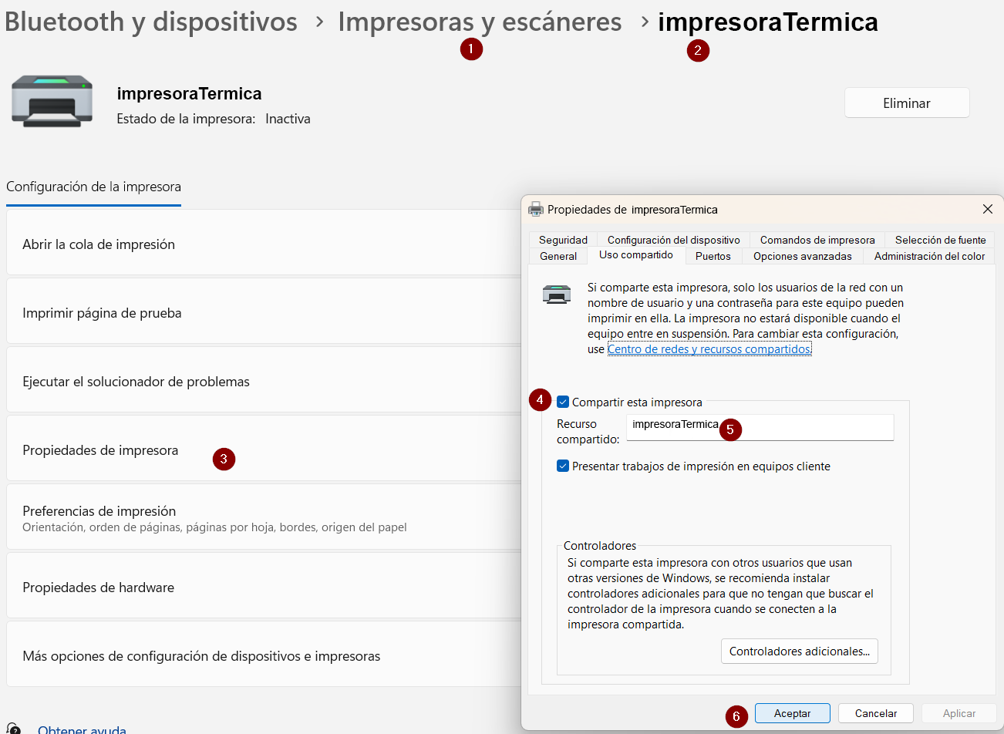1004x734 pixels.
Task: Disable Presentar trabajos de impresión en equipos cliente
Action: [562, 466]
